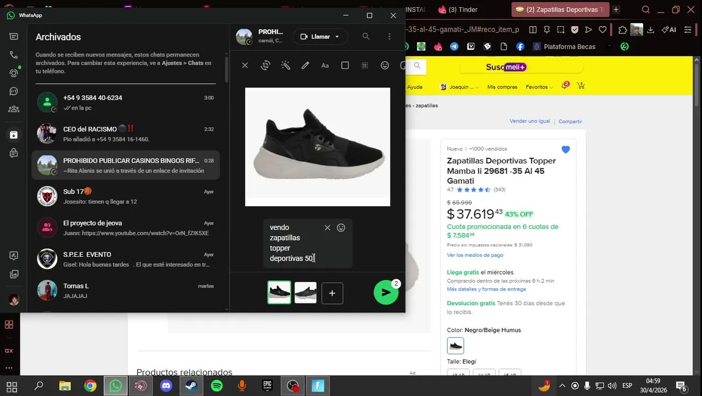Viewport: 702px width, 396px height.
Task: Open Telegram bookmark icon
Action: coord(454,47)
